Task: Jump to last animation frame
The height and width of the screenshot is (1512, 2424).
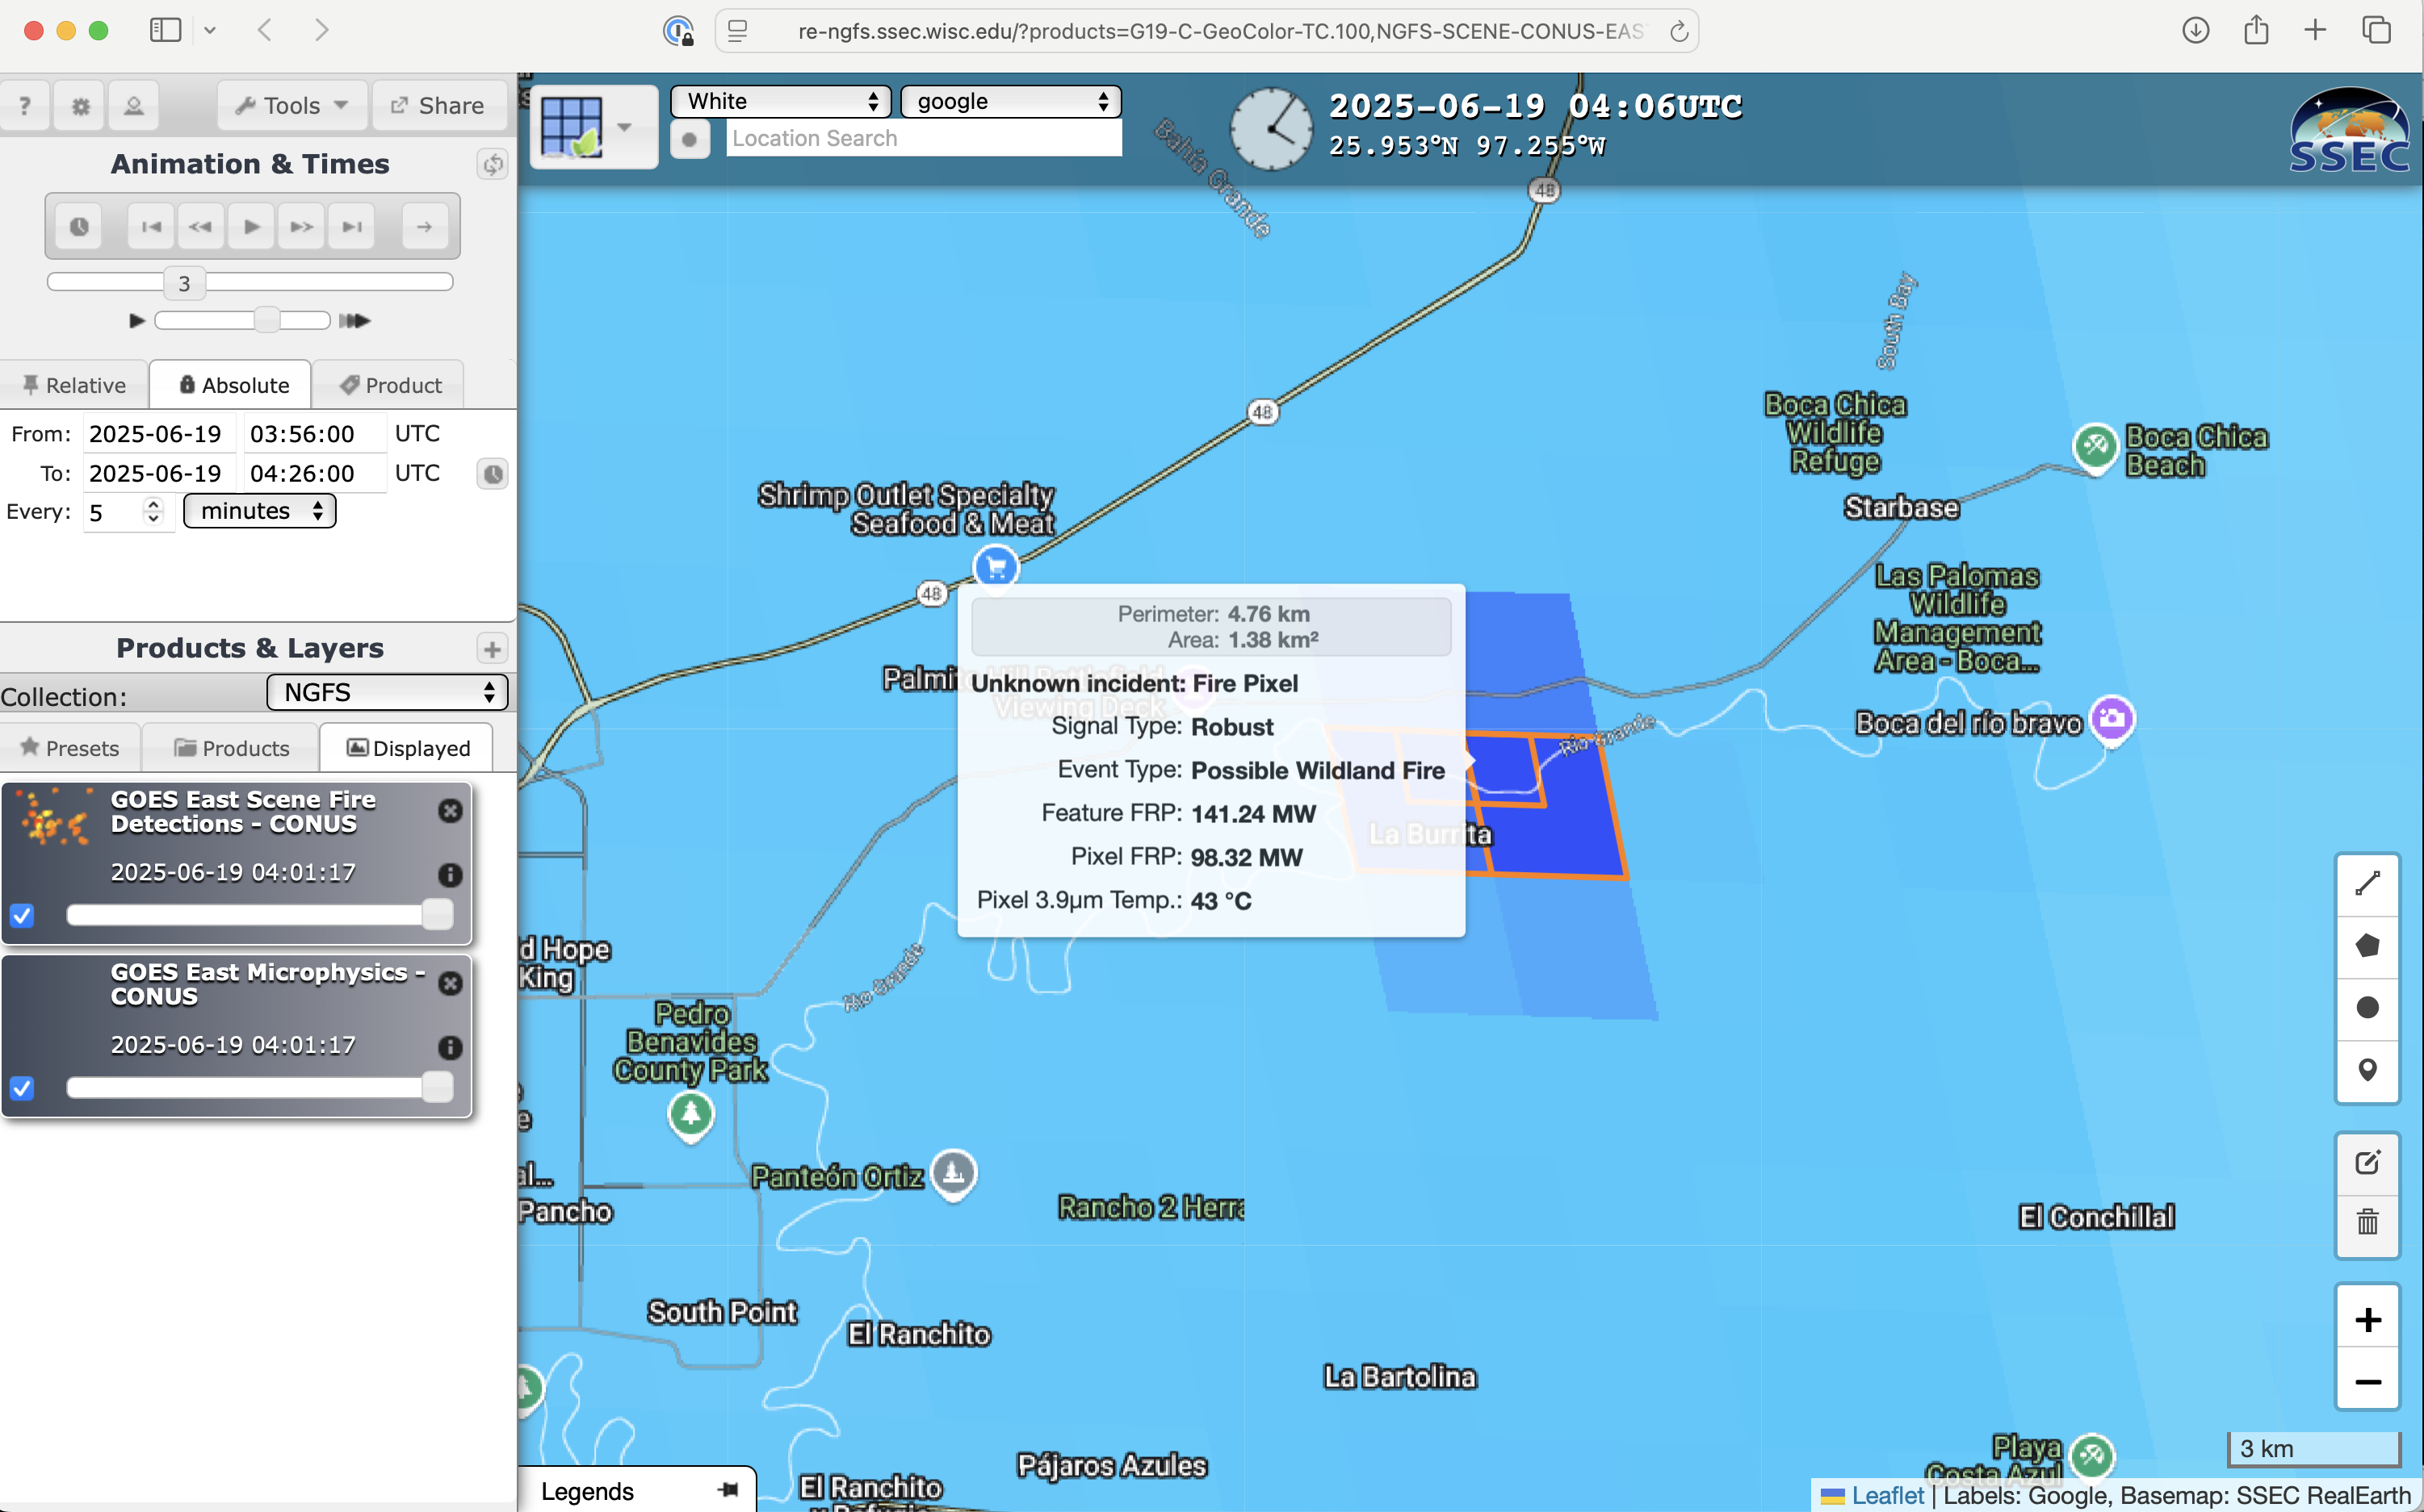Action: coord(351,226)
